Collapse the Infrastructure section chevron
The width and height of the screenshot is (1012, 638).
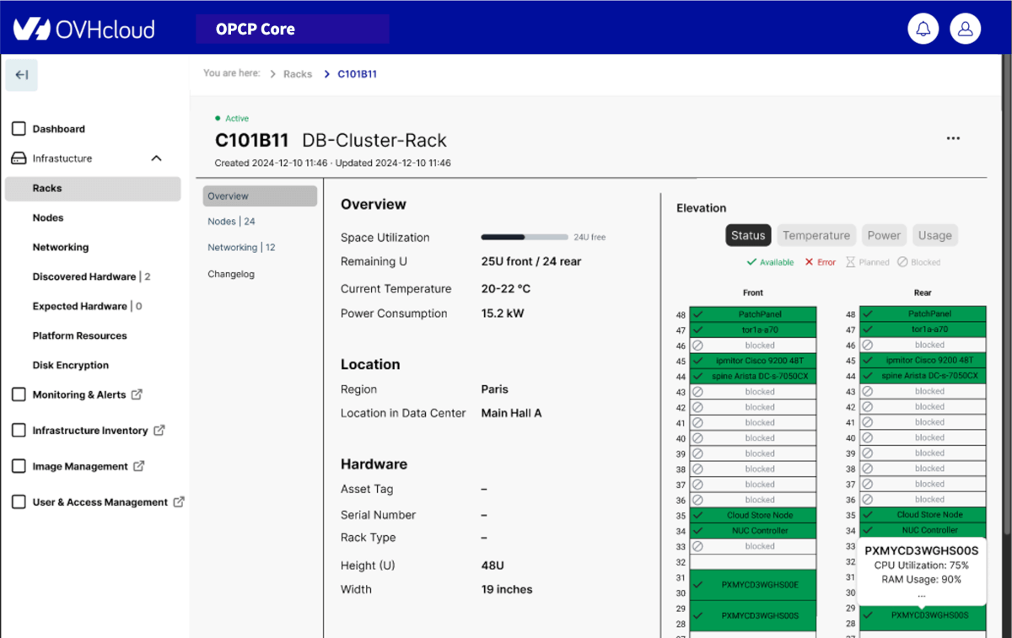(156, 158)
